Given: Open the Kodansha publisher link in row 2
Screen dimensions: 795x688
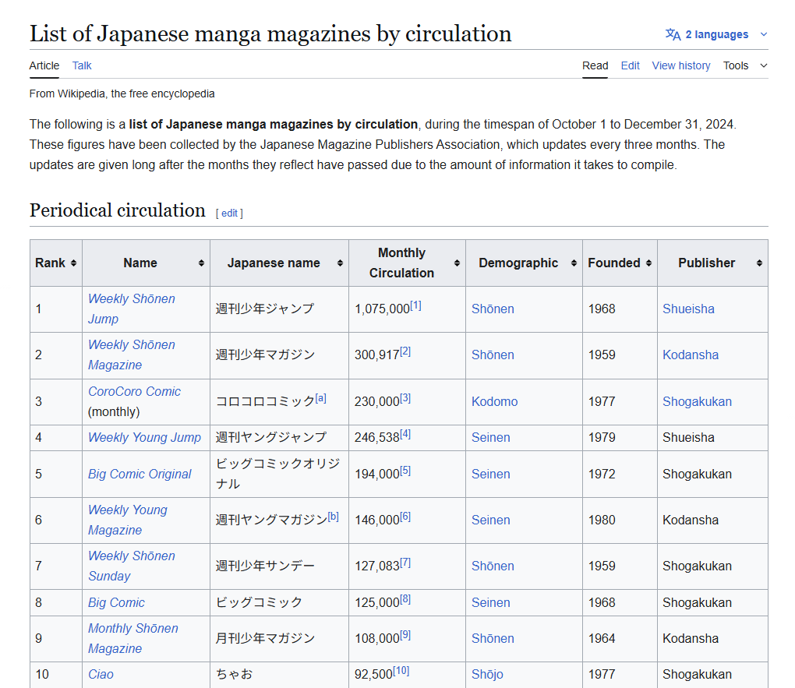Looking at the screenshot, I should click(x=691, y=355).
